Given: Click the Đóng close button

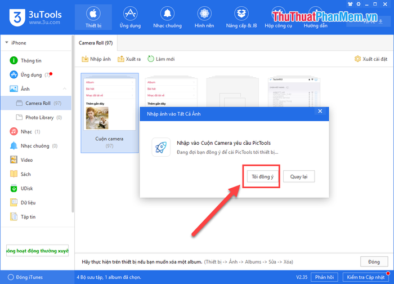Looking at the screenshot, I should point(374,262).
